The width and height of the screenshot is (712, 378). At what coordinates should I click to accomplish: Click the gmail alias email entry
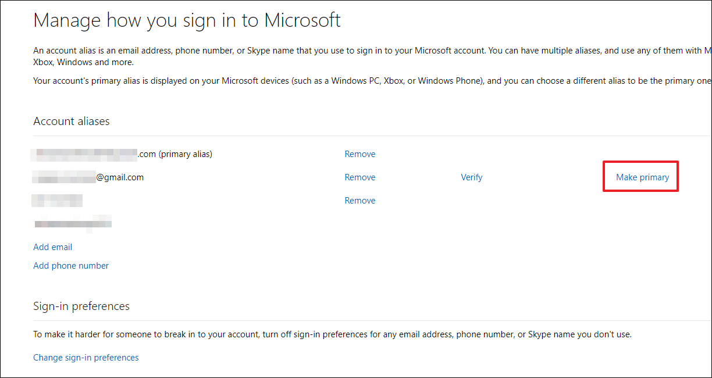[88, 177]
